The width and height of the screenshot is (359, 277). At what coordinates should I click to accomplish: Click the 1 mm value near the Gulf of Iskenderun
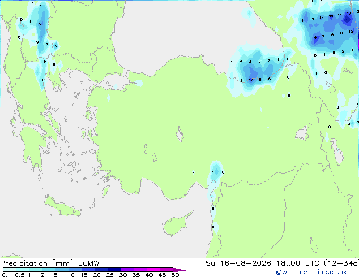click(213, 172)
